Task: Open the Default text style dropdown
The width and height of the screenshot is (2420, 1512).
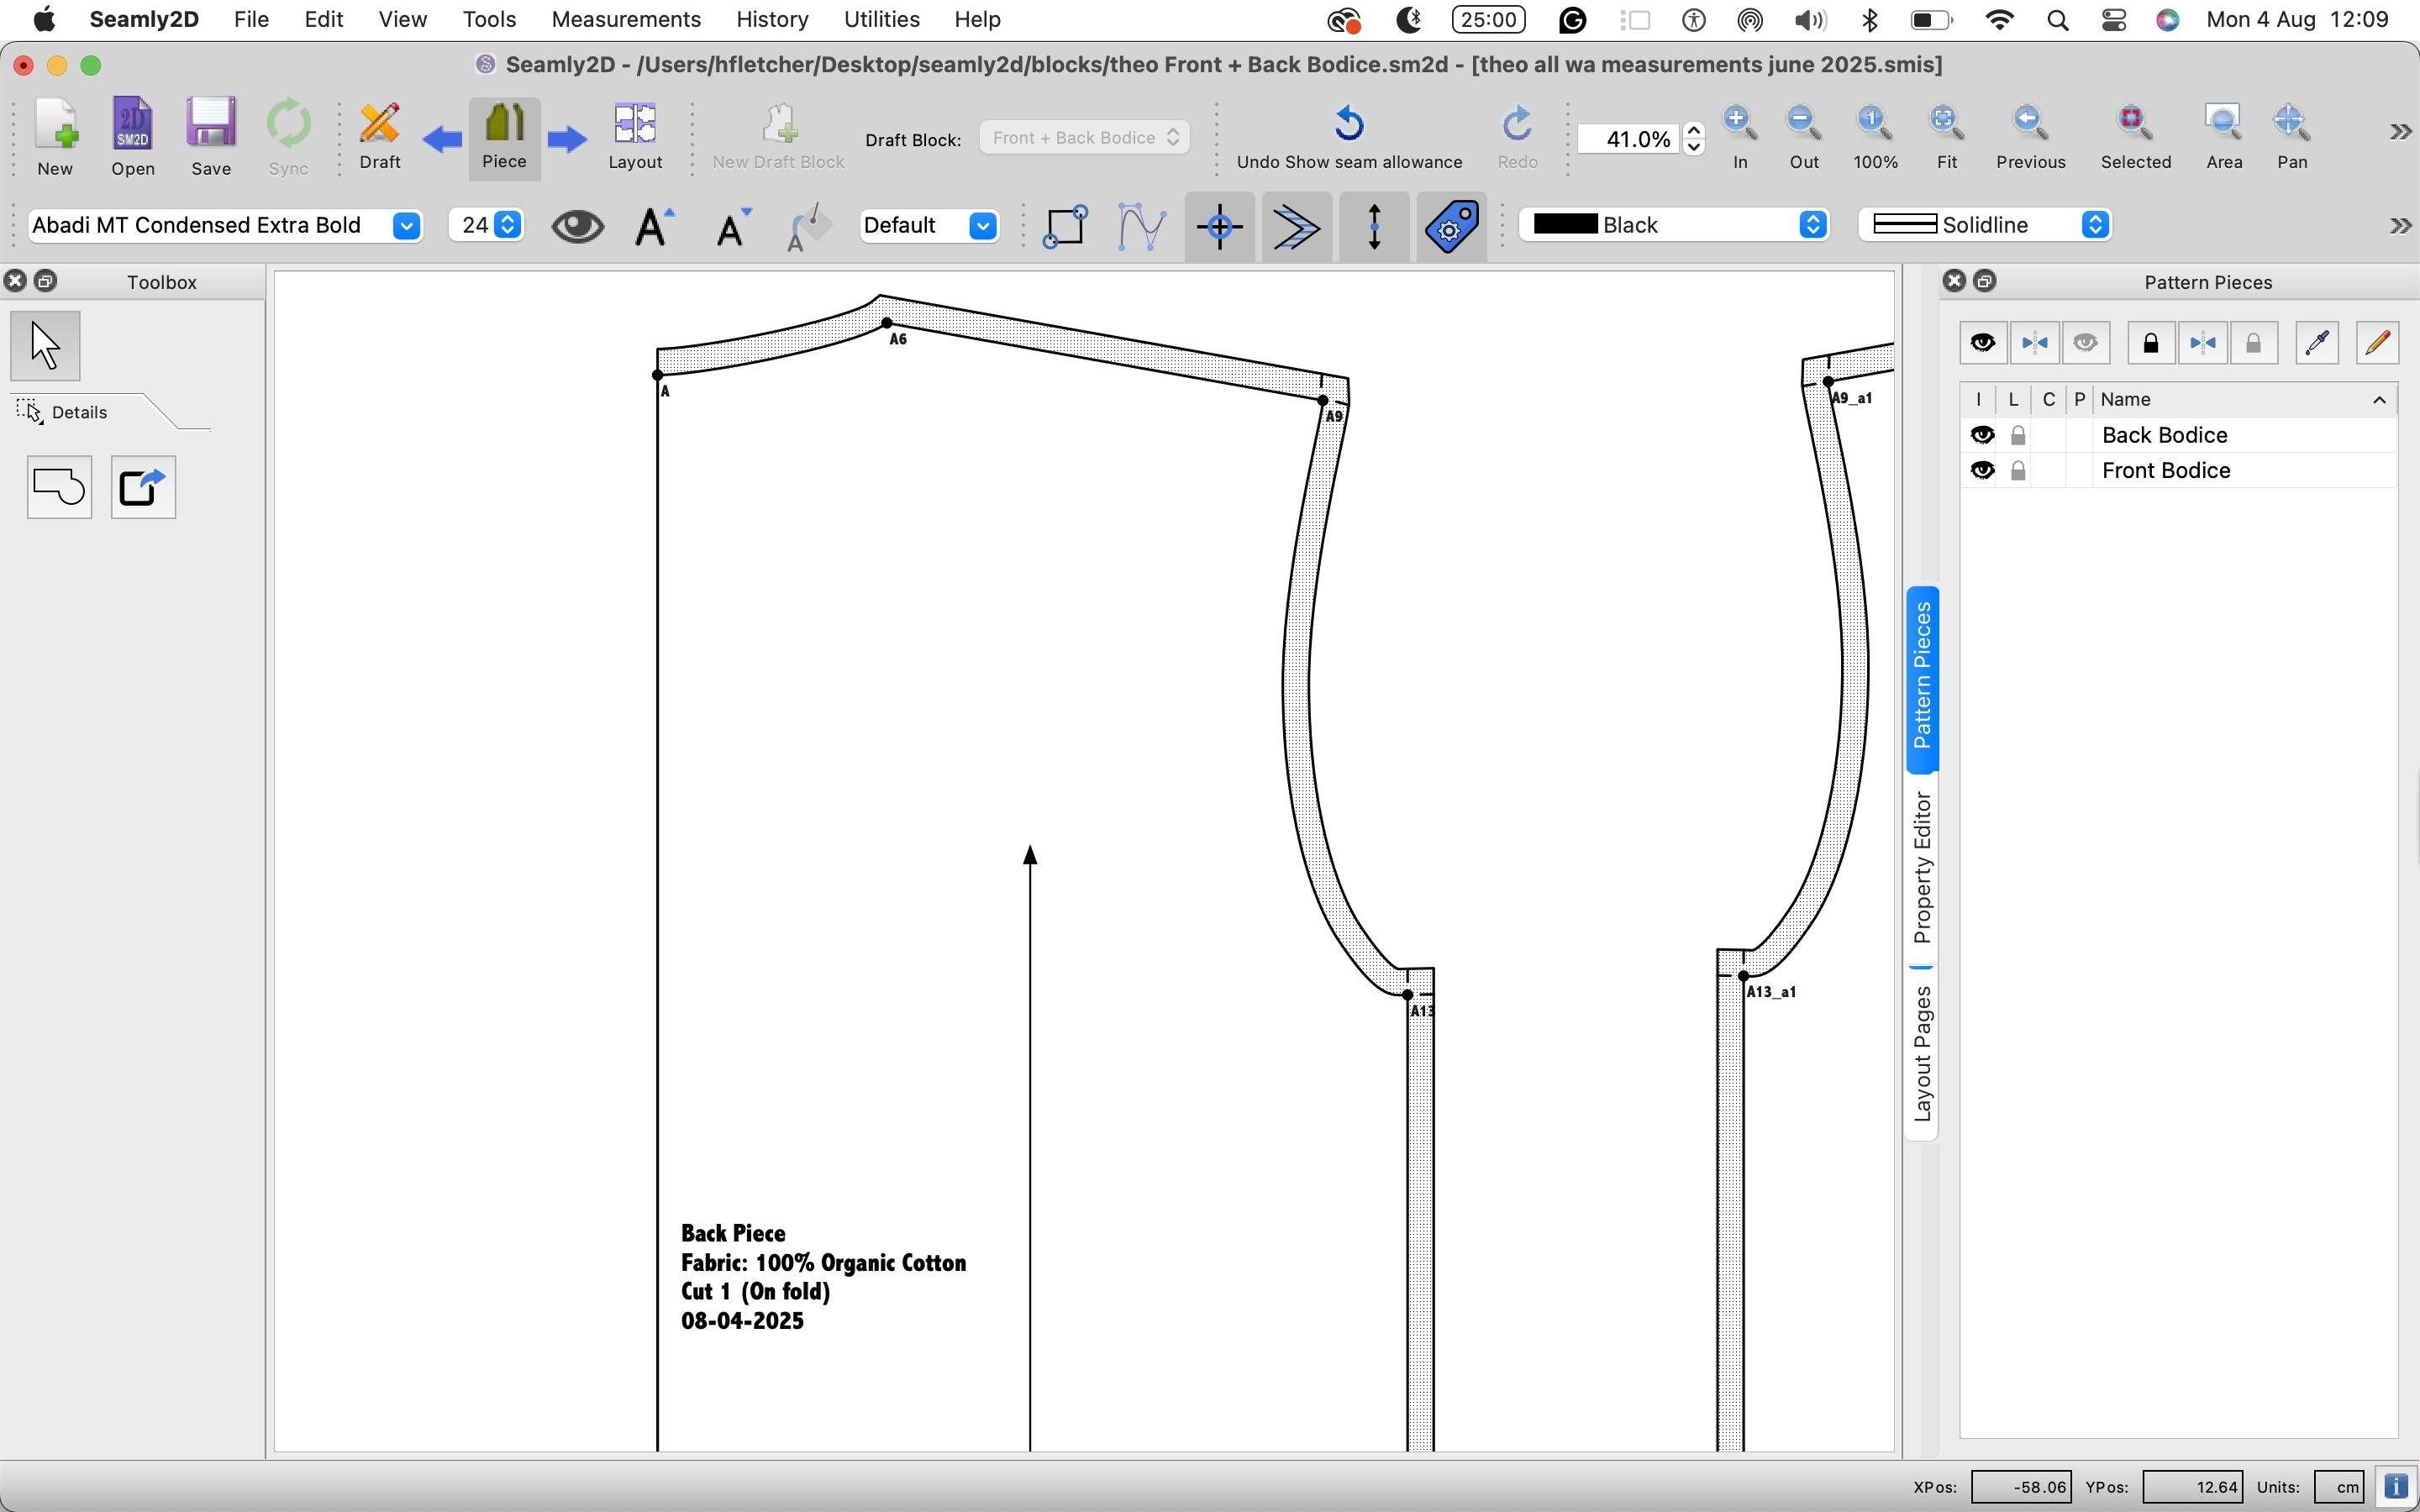Action: (x=982, y=226)
